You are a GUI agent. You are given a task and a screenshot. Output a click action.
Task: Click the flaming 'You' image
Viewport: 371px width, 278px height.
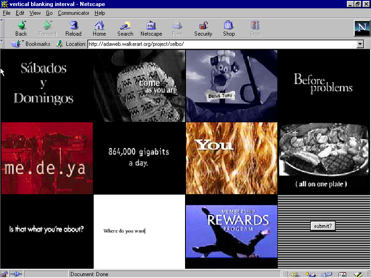[x=231, y=158]
